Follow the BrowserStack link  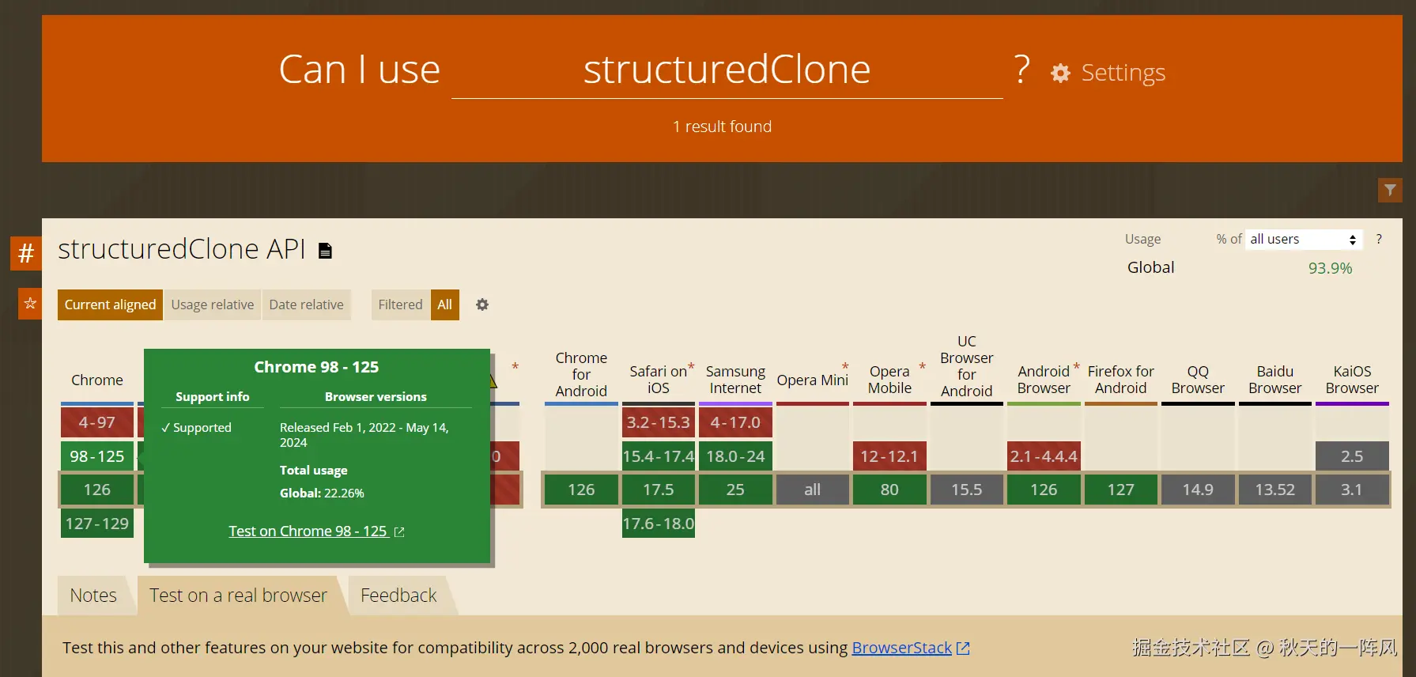pos(902,648)
